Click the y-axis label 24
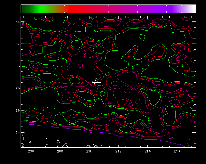 (x=17, y=132)
